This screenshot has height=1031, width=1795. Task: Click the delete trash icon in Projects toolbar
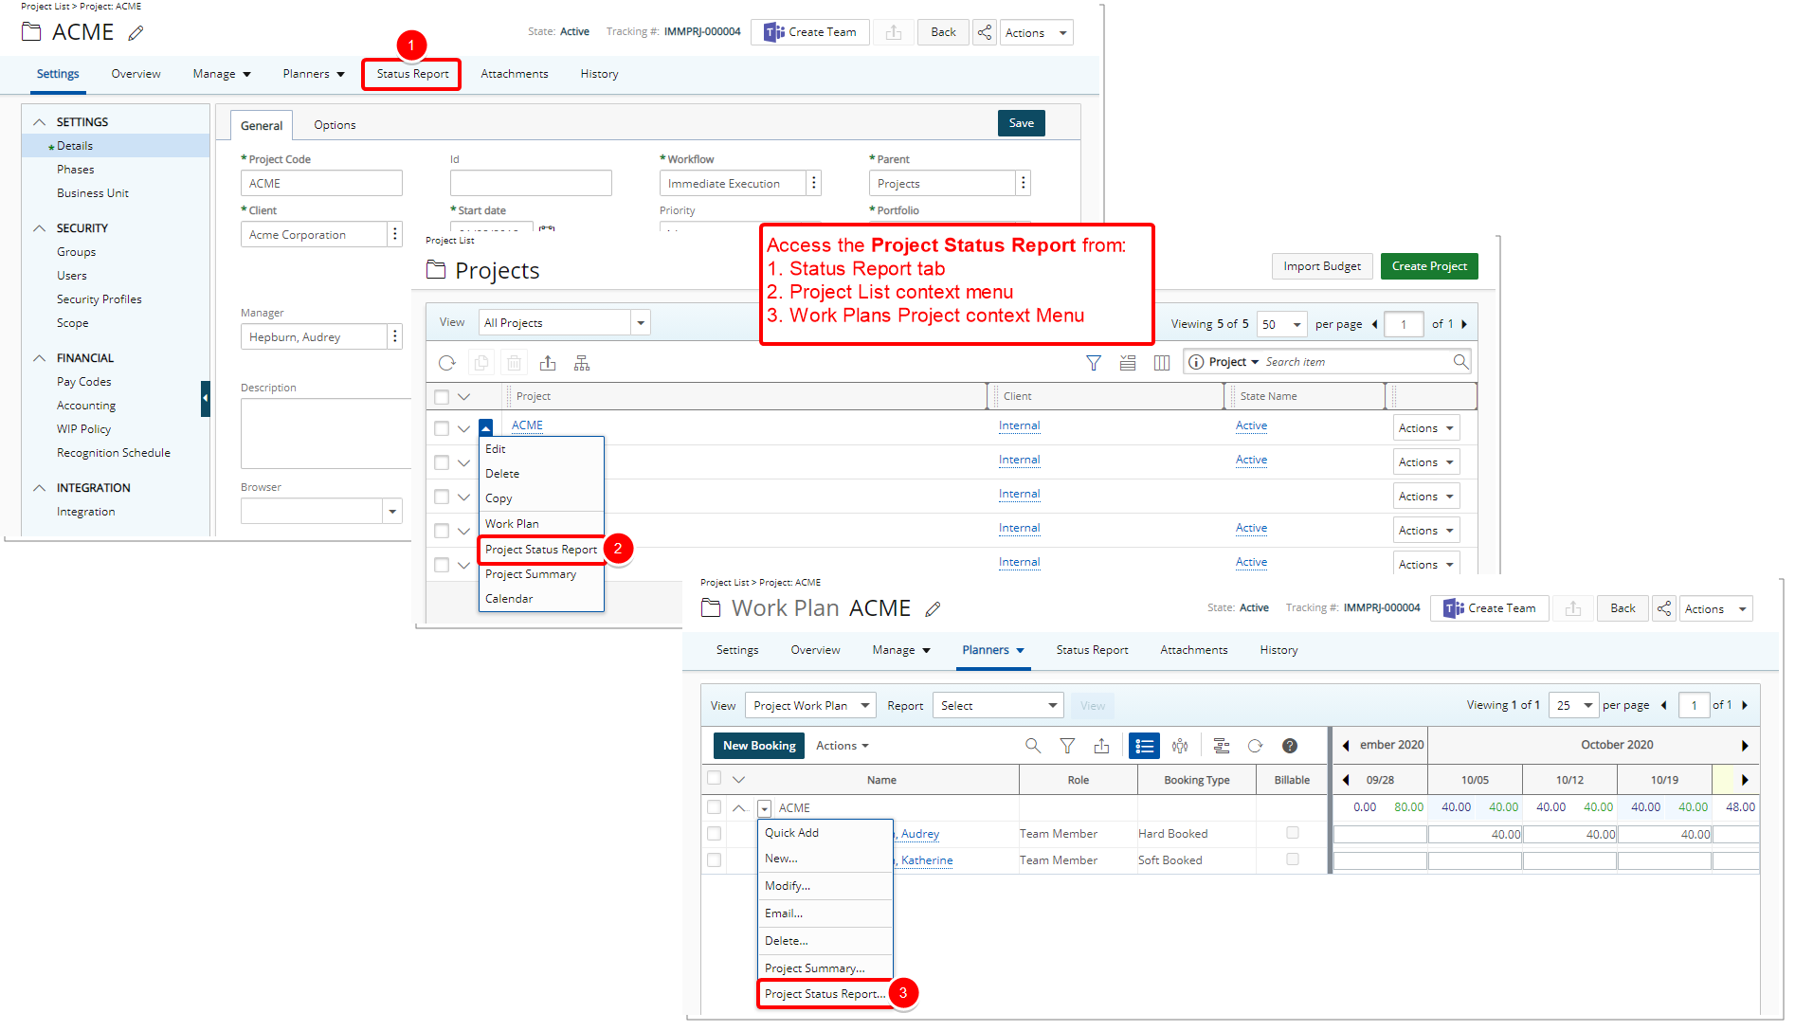[x=514, y=363]
